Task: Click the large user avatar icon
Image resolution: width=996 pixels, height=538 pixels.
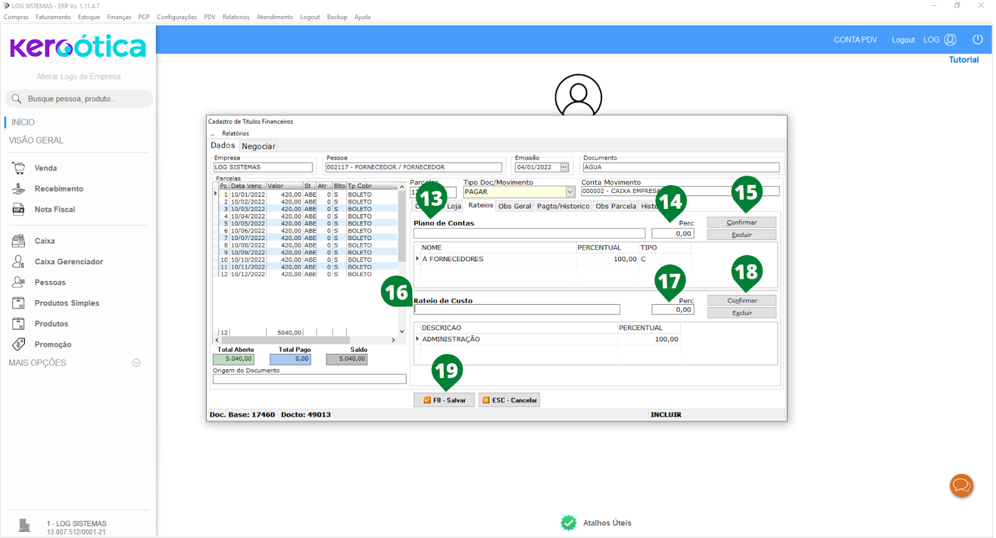Action: coord(578,95)
